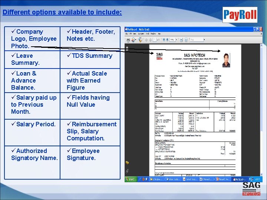Viewport: 267px width, 200px height.
Task: Click the 'Salary Period.' cell text
Action: tap(36, 124)
